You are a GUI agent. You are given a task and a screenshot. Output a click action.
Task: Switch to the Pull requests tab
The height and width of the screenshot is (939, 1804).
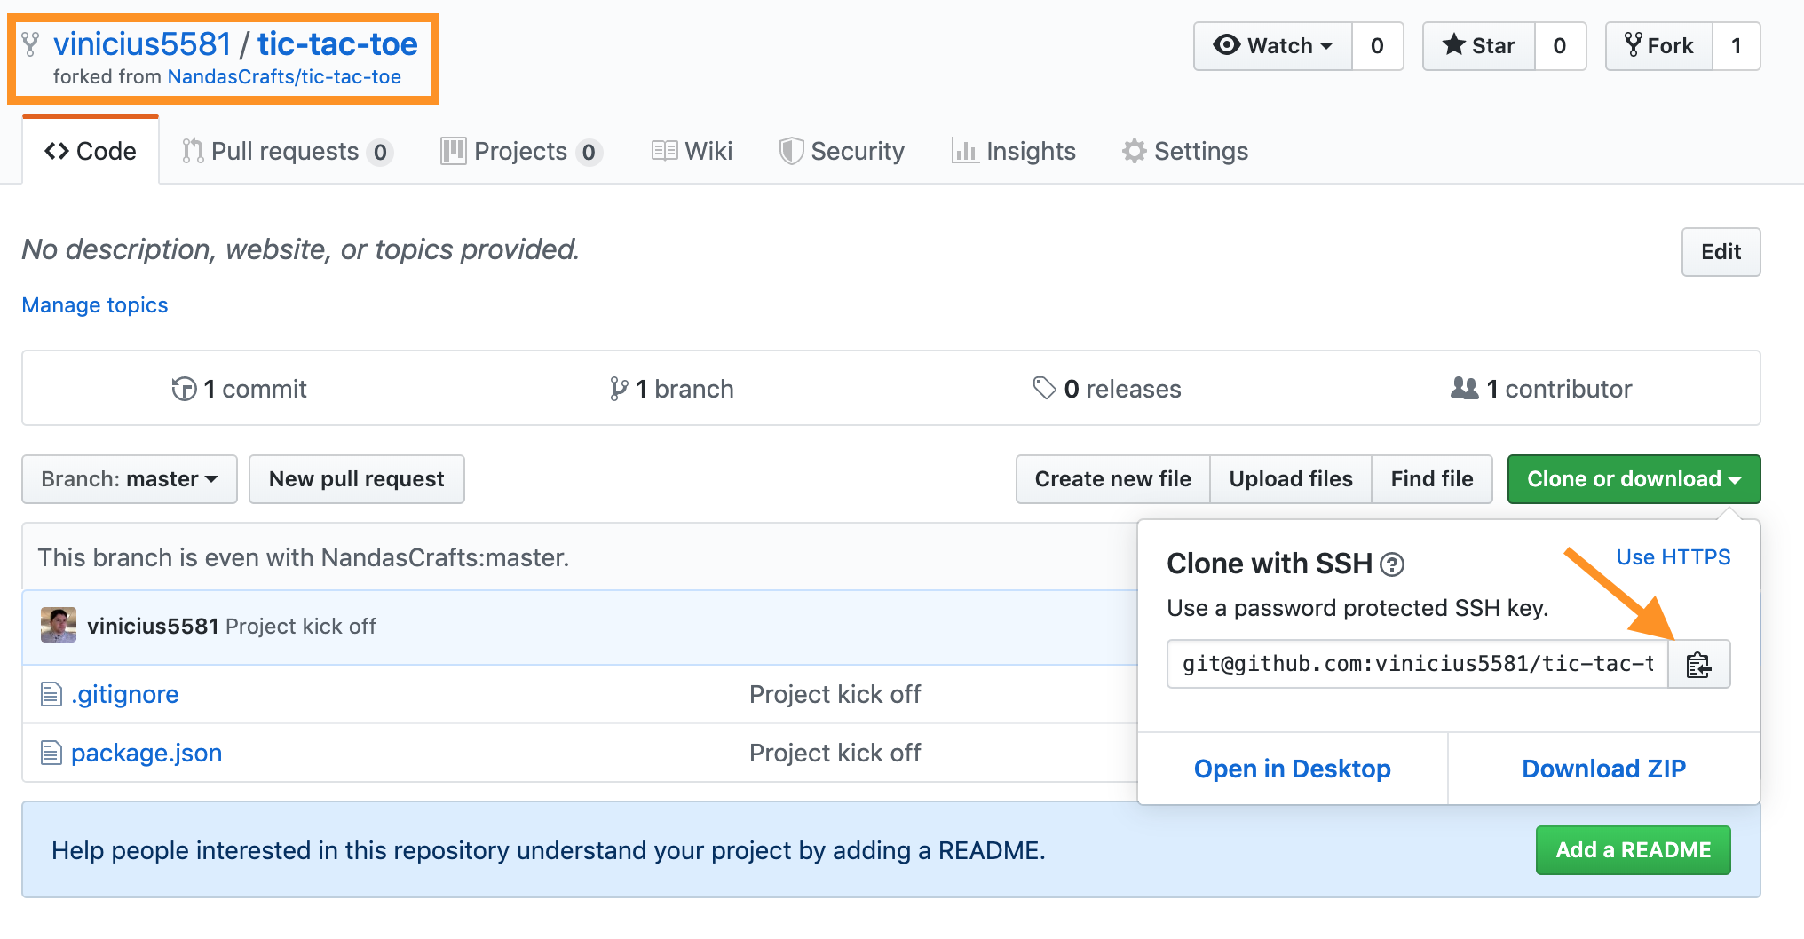point(287,152)
